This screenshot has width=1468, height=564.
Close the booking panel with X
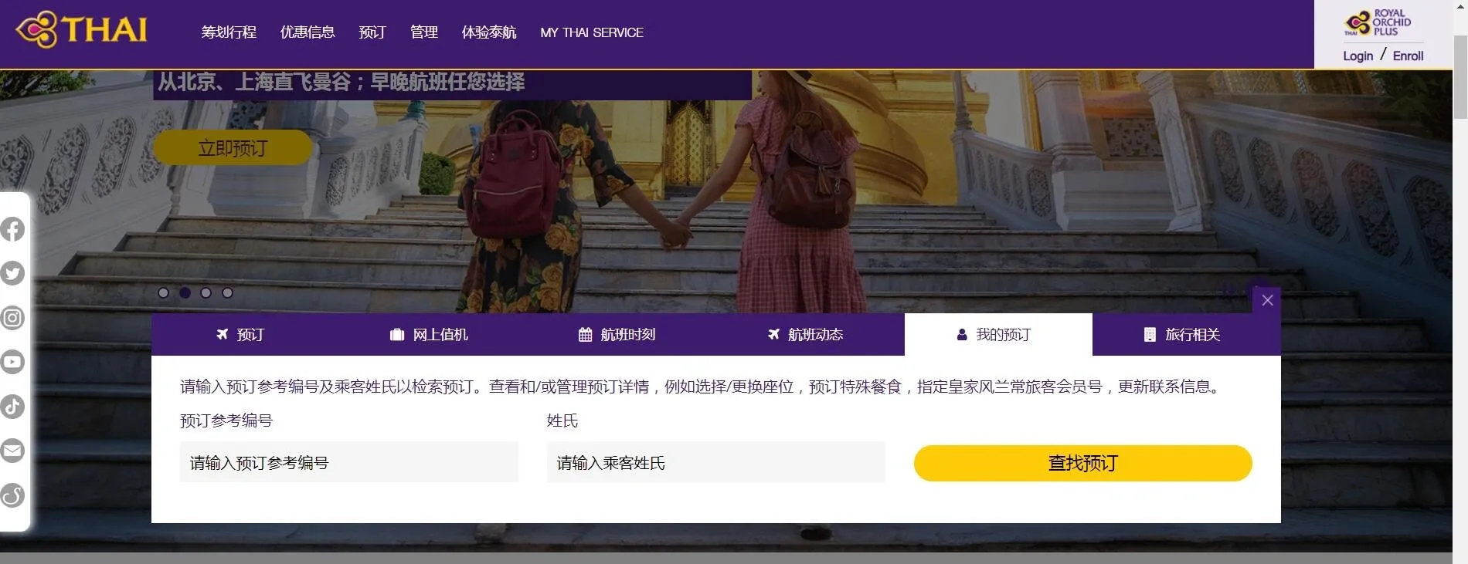1267,300
